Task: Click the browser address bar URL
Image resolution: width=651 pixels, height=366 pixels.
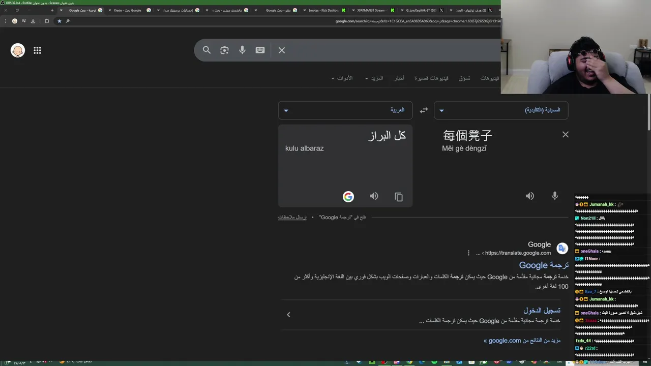Action: coord(417,21)
